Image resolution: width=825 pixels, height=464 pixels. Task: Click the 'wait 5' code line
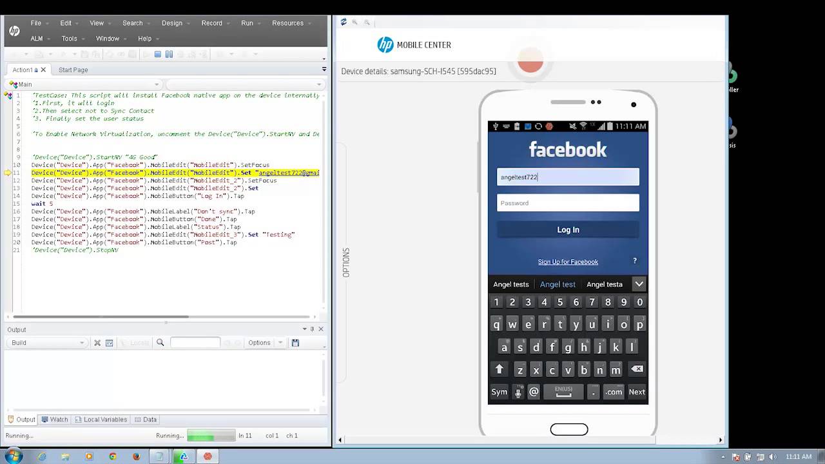click(x=43, y=204)
